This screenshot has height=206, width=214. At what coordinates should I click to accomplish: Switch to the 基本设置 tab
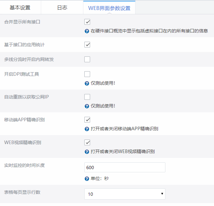pos(20,8)
